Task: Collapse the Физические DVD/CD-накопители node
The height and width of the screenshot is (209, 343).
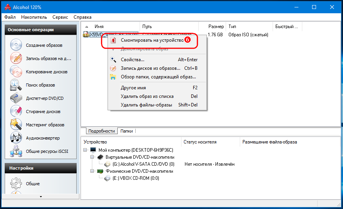Action: [92, 171]
